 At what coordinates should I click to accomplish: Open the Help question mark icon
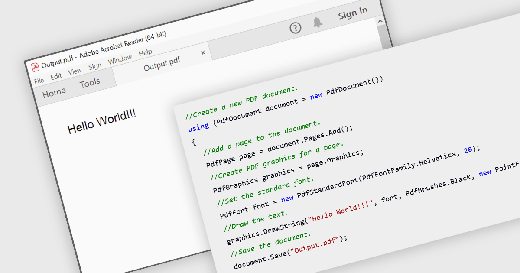click(295, 28)
